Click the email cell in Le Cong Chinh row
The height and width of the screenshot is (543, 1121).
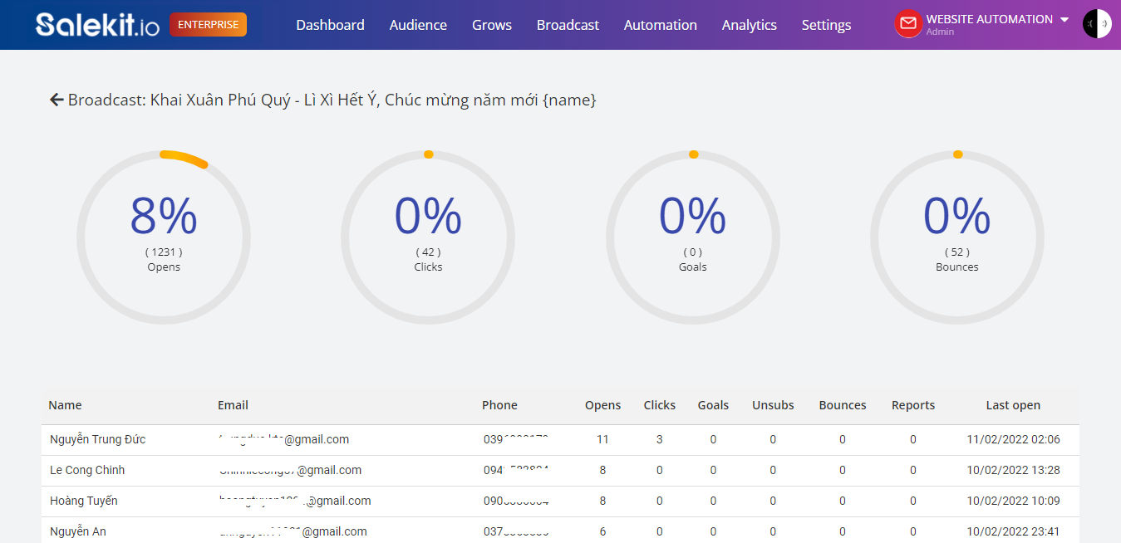290,470
